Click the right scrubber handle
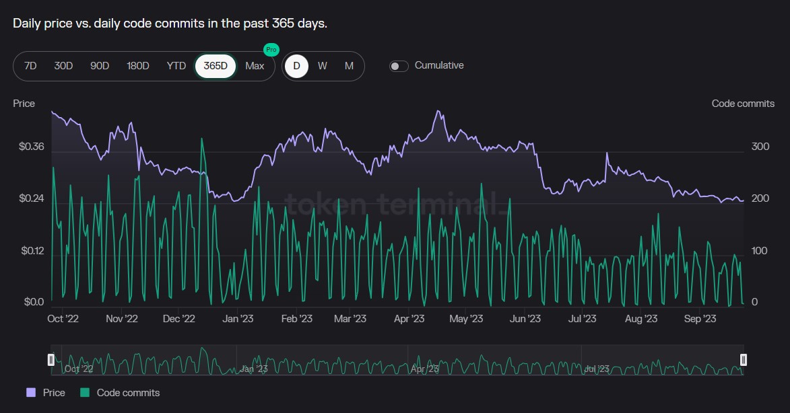790x413 pixels. [743, 360]
